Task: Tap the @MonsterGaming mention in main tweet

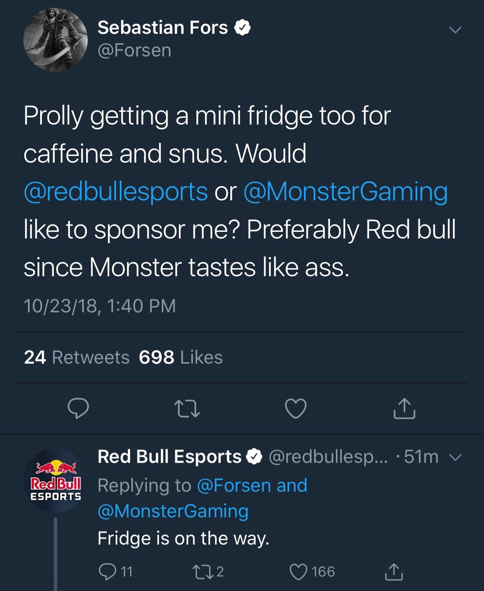Action: pyautogui.click(x=345, y=191)
